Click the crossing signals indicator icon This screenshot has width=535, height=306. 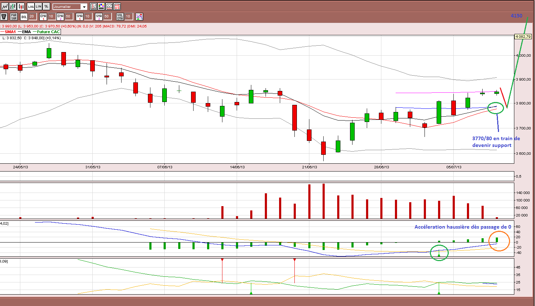click(139, 16)
